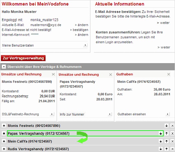Click the Aktuelle Informationen heading
175x152 pixels.
(x=120, y=4)
